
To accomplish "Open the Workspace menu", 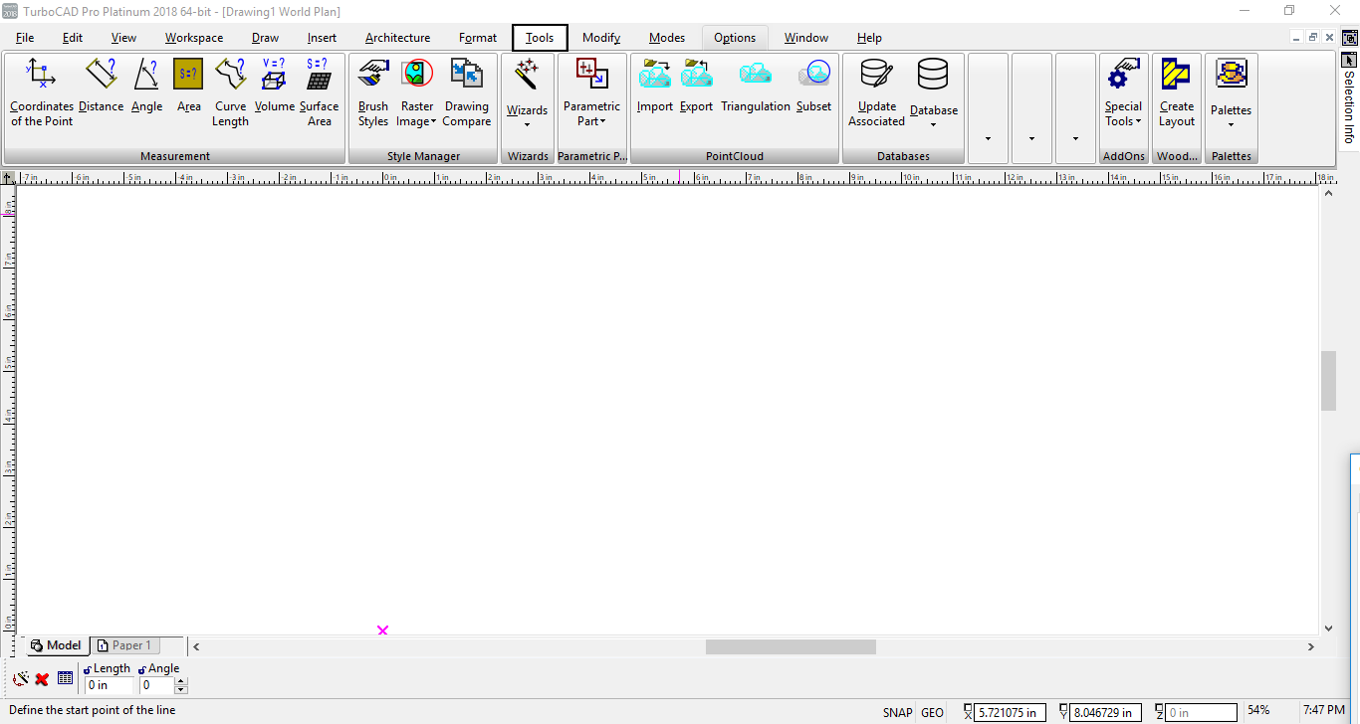I will pyautogui.click(x=194, y=38).
